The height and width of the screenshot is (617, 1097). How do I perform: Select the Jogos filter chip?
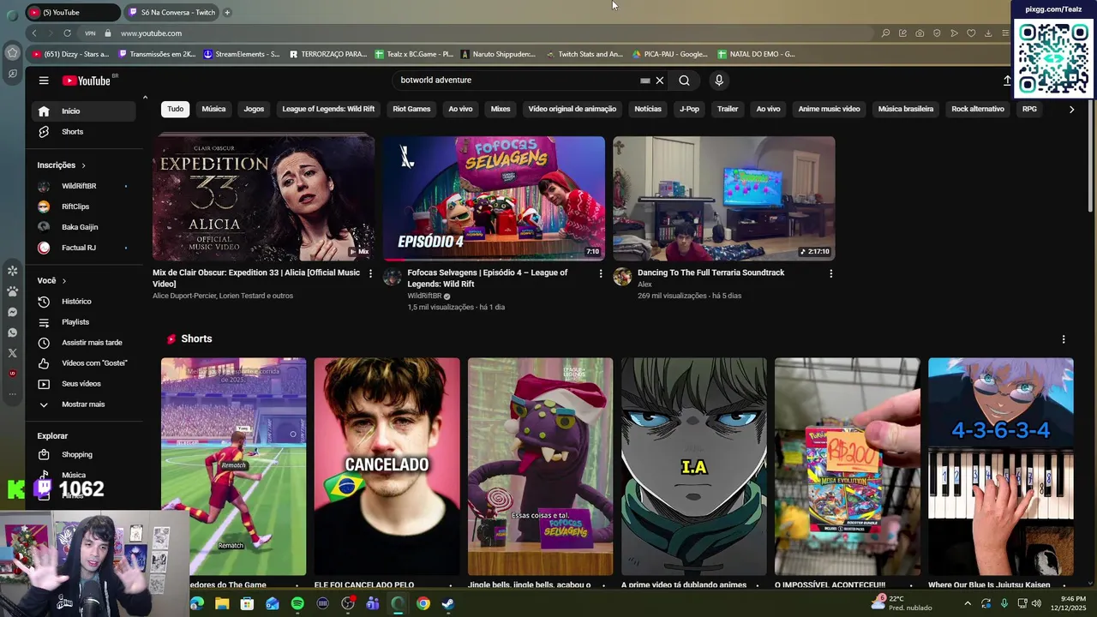click(x=254, y=110)
